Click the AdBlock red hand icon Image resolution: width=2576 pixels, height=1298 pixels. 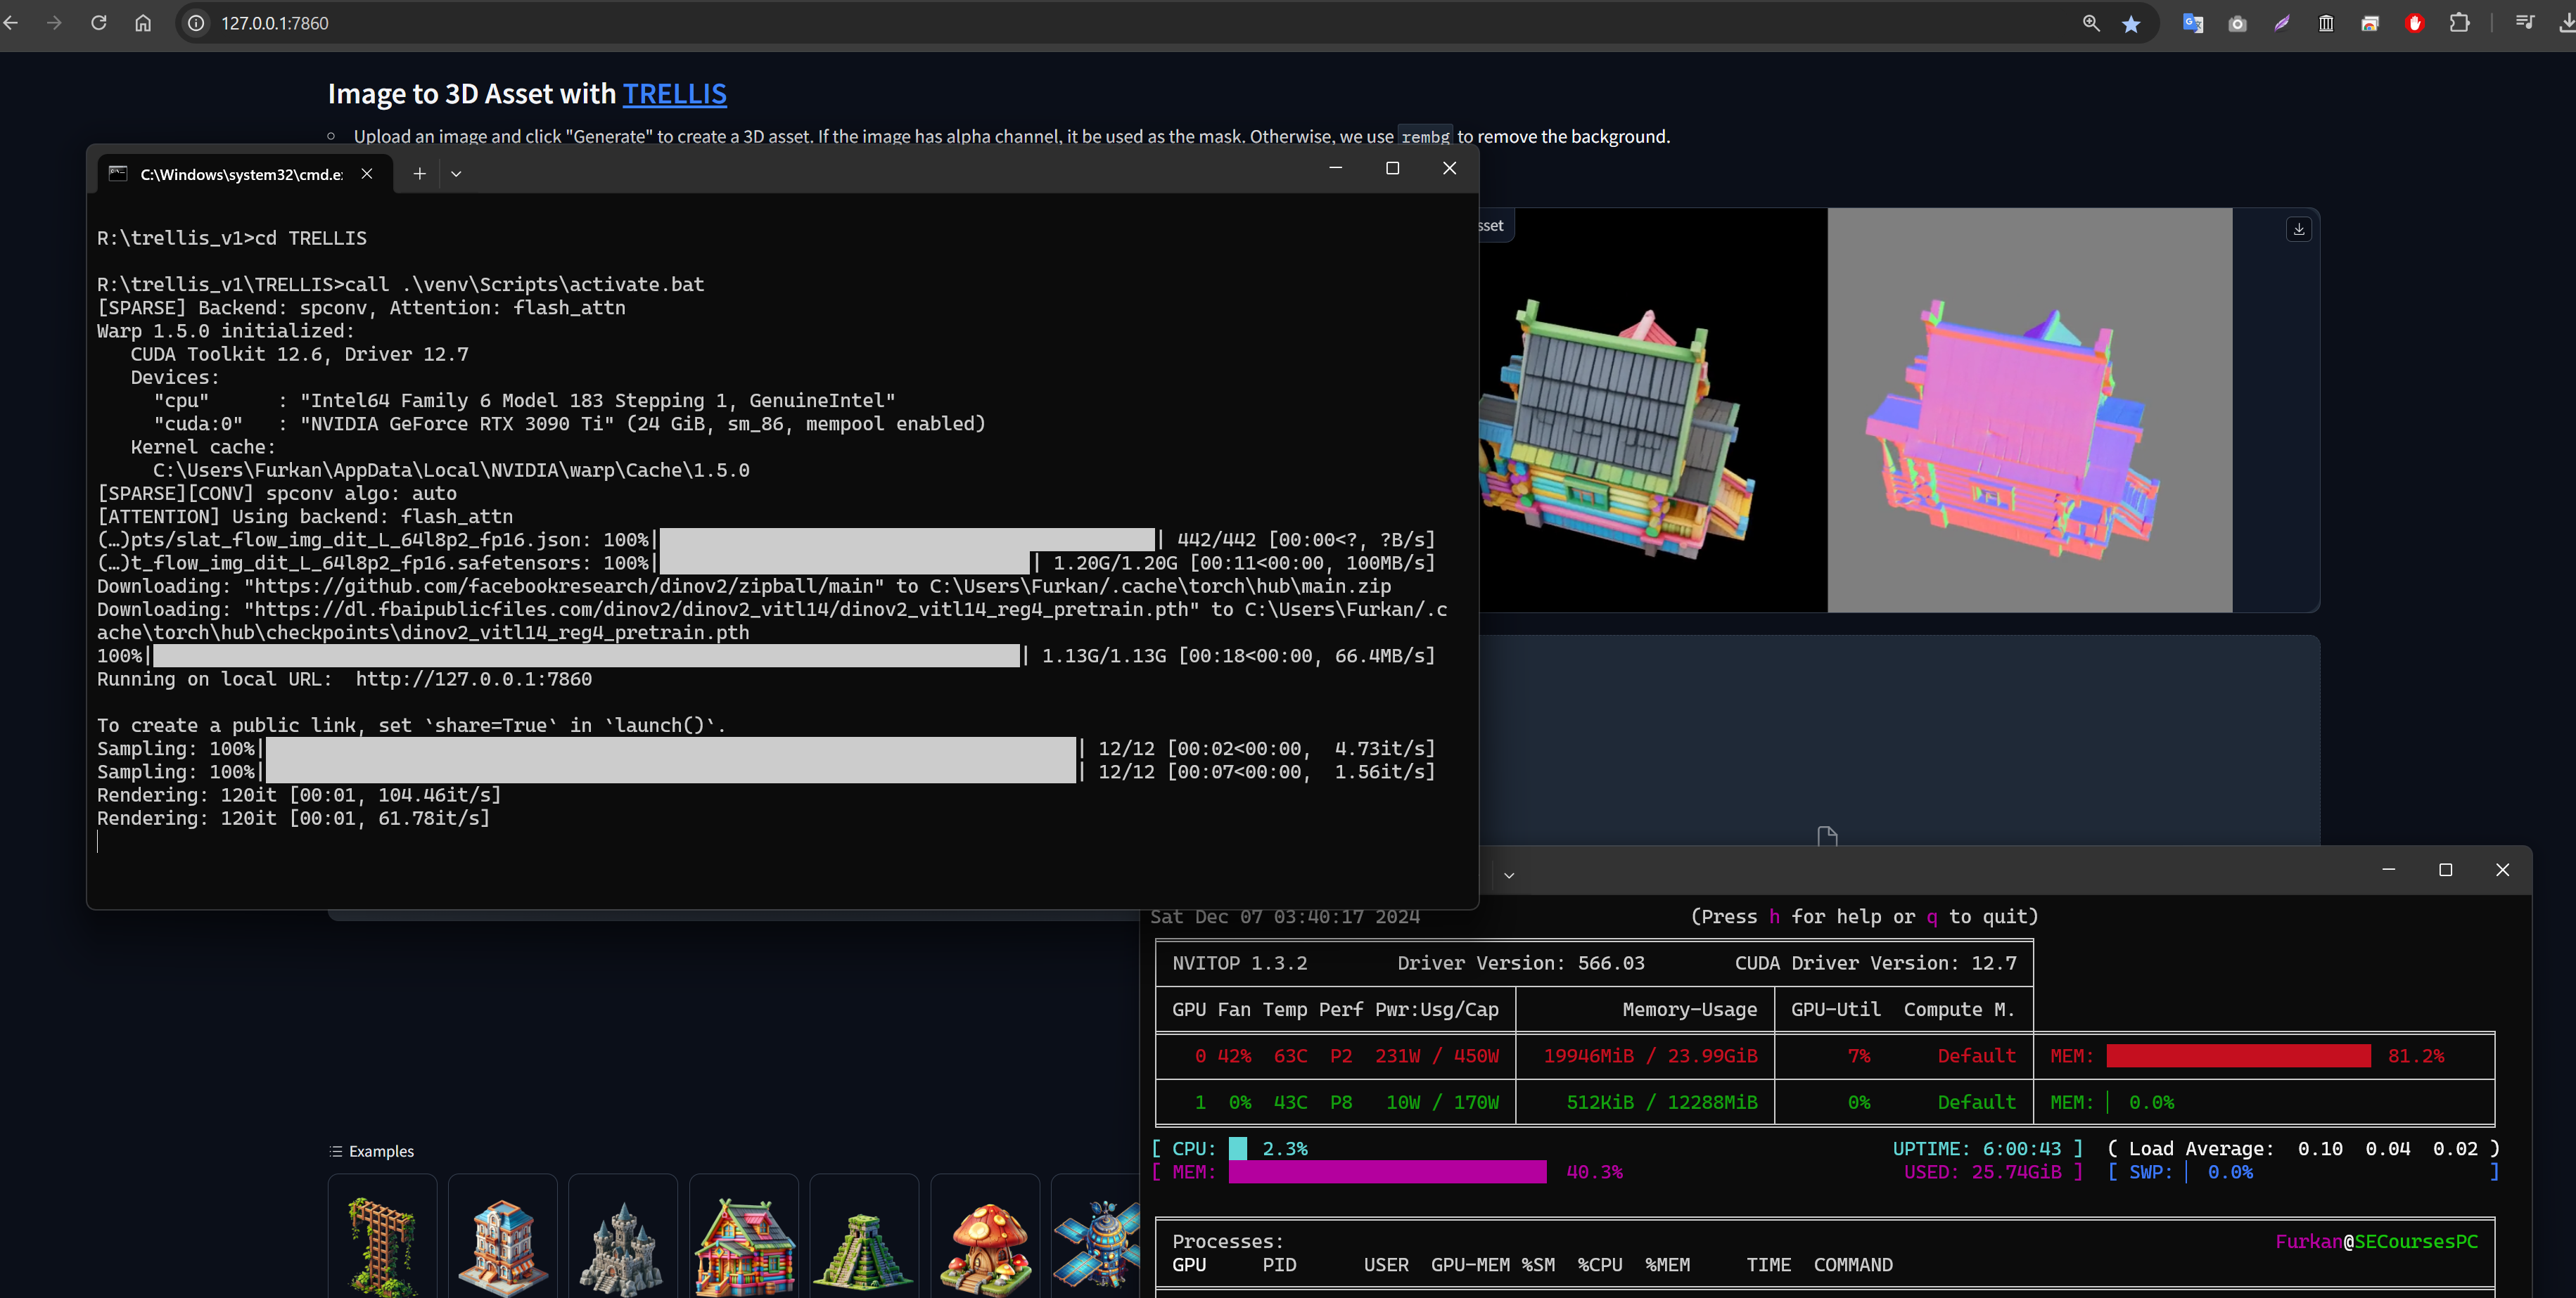coord(2414,23)
